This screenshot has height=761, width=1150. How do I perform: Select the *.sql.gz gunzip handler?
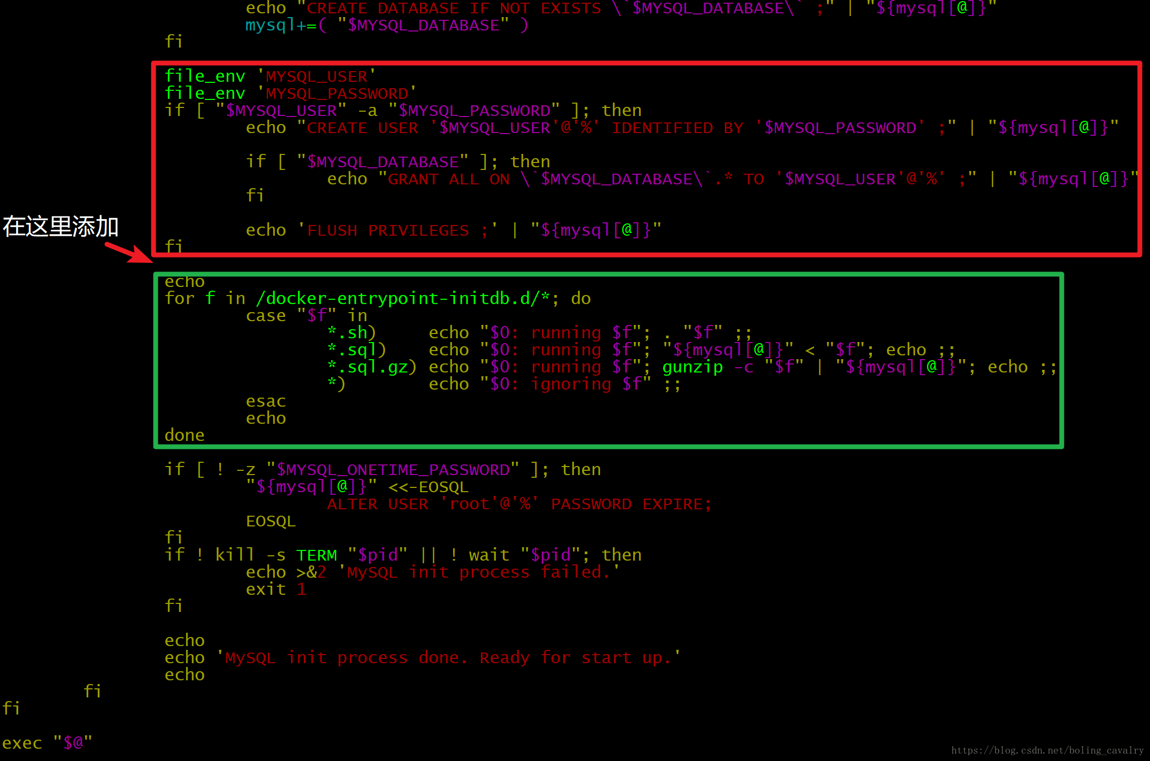click(643, 365)
